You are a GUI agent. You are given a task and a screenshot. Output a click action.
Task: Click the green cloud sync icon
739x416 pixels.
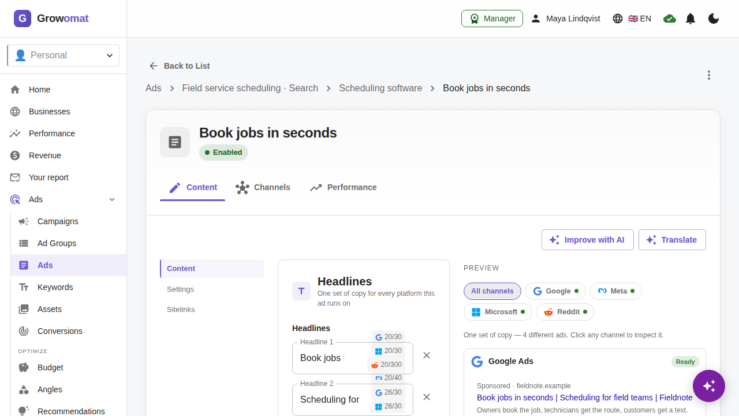pyautogui.click(x=670, y=18)
